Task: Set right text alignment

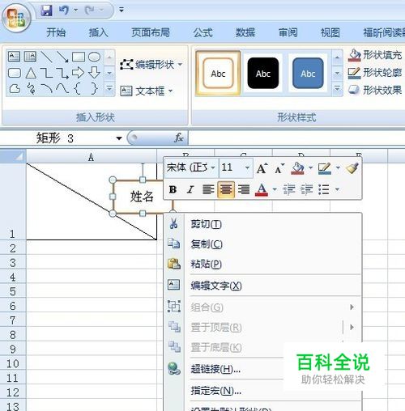Action: pos(244,189)
